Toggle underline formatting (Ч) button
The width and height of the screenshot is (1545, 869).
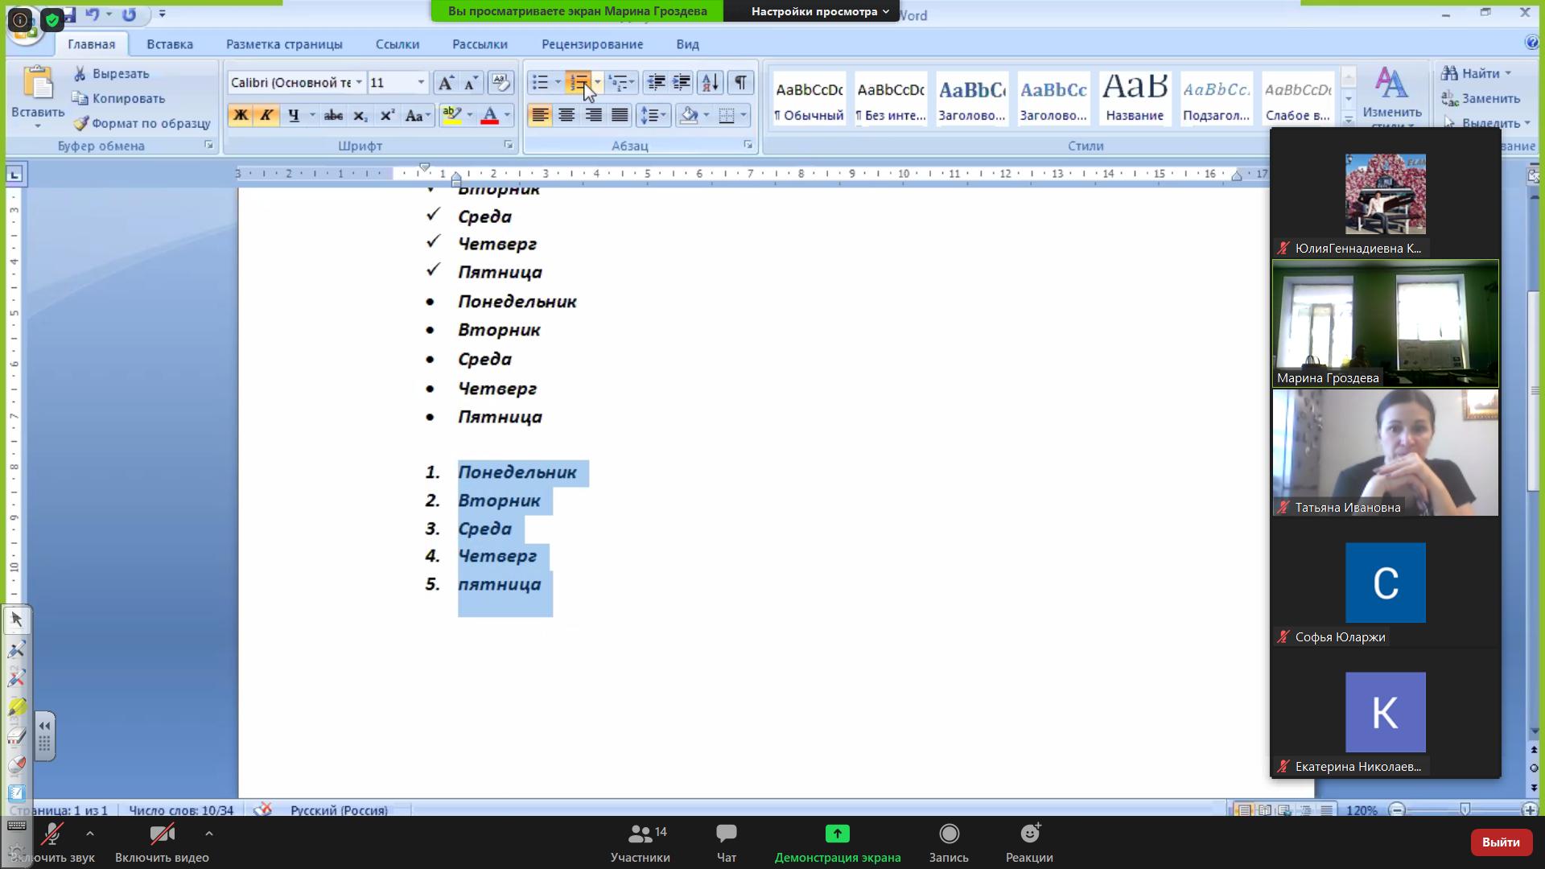[x=294, y=115]
